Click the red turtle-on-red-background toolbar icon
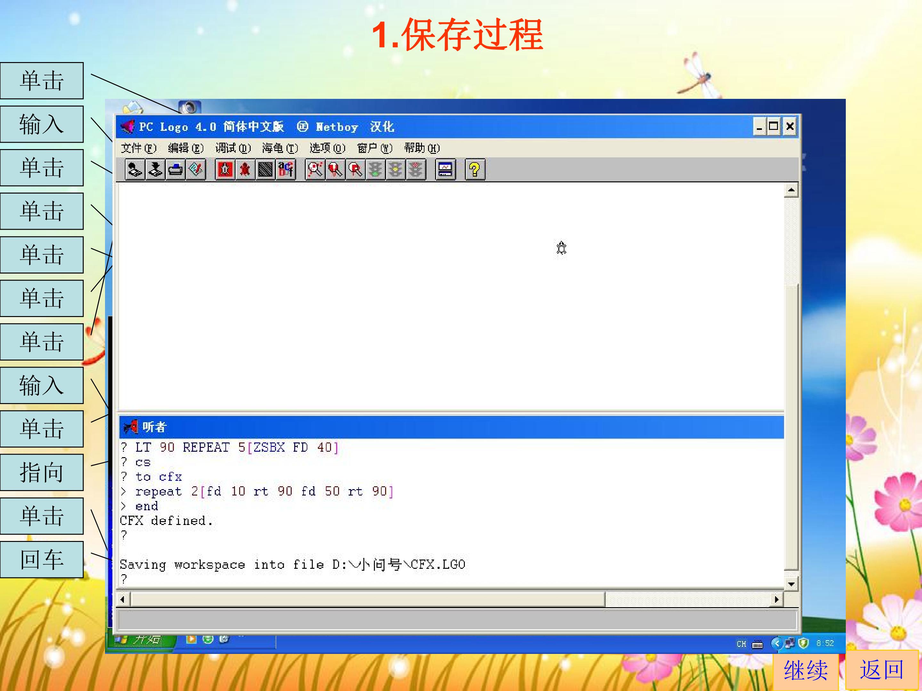 (x=225, y=170)
